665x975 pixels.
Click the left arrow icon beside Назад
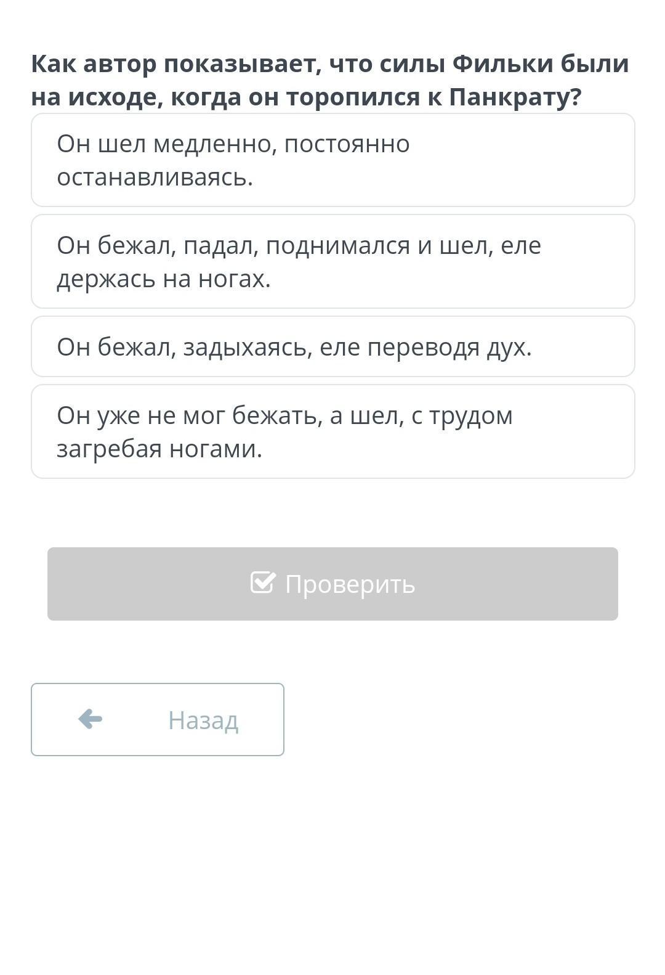(91, 719)
